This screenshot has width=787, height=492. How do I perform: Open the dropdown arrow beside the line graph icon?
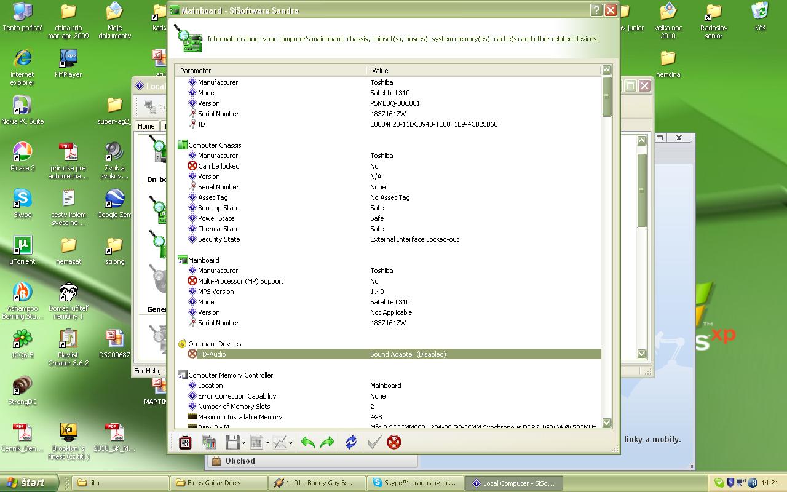coord(290,443)
